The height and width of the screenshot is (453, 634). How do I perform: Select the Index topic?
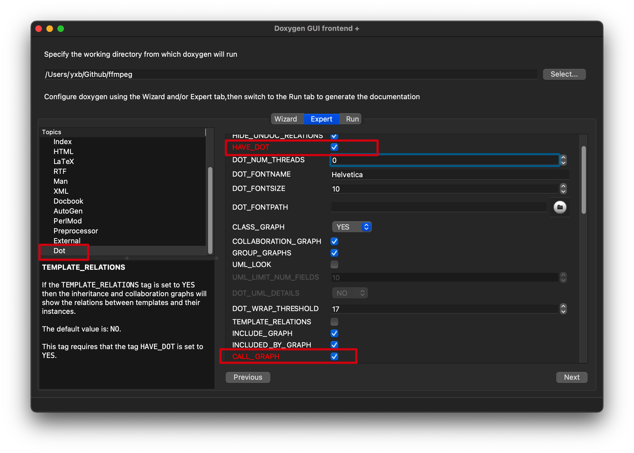pos(63,142)
